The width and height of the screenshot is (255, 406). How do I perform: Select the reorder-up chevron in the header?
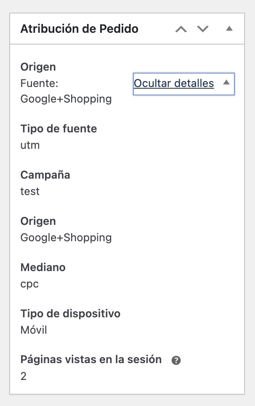181,29
